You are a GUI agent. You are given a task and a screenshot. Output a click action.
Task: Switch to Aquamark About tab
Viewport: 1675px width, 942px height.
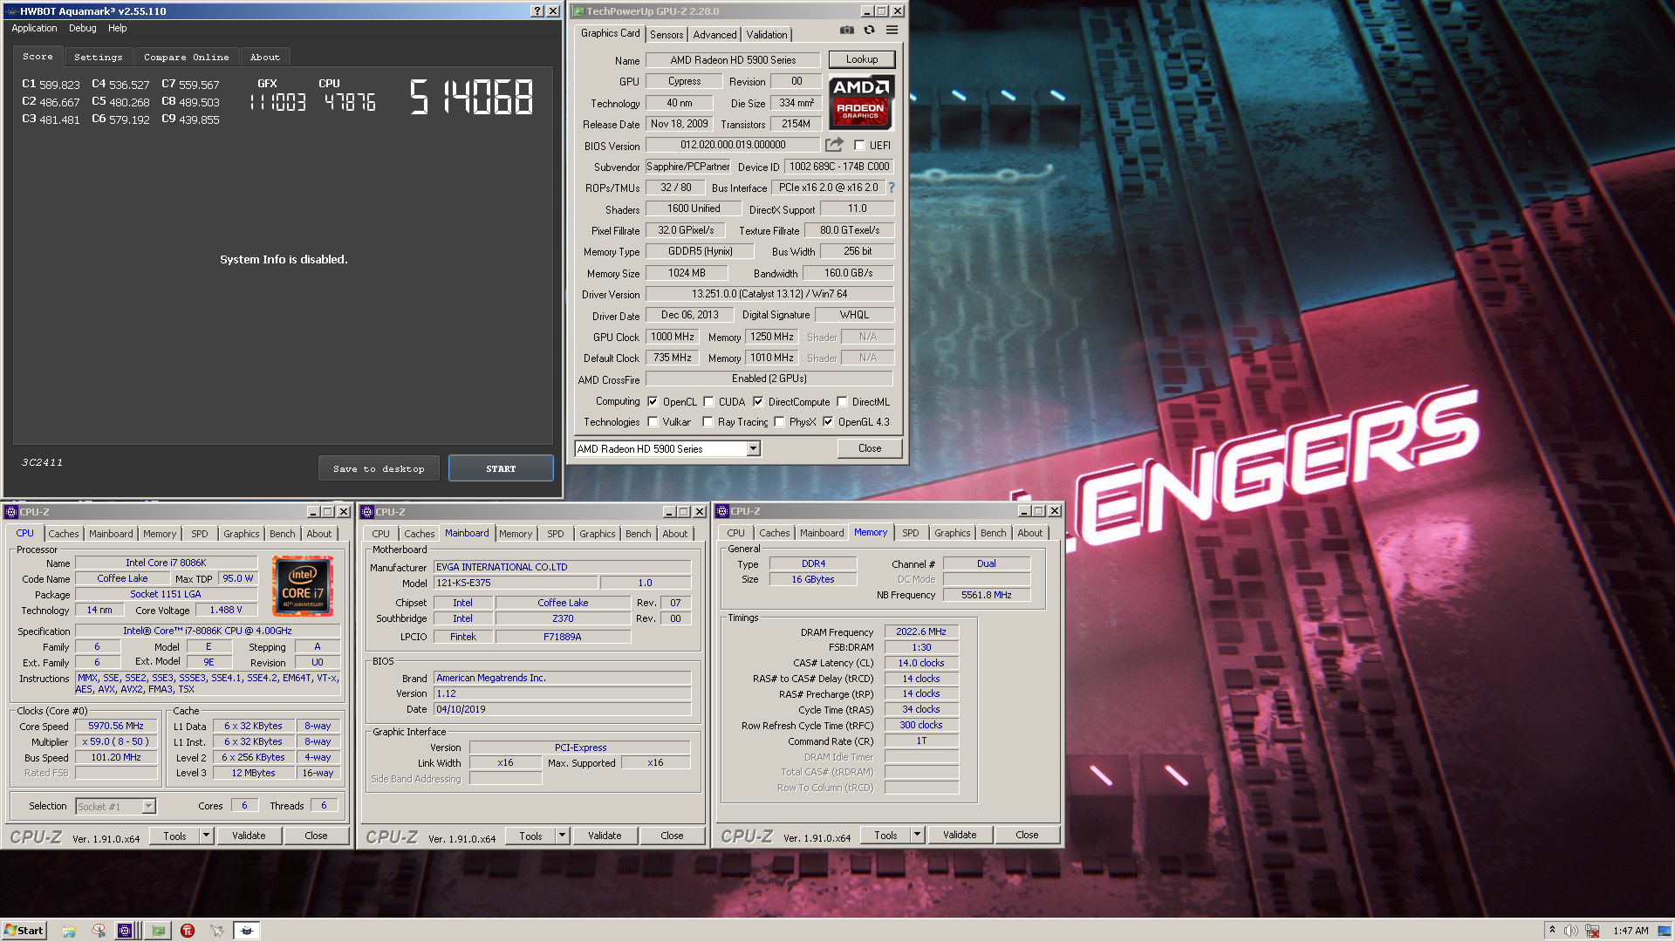(x=265, y=57)
